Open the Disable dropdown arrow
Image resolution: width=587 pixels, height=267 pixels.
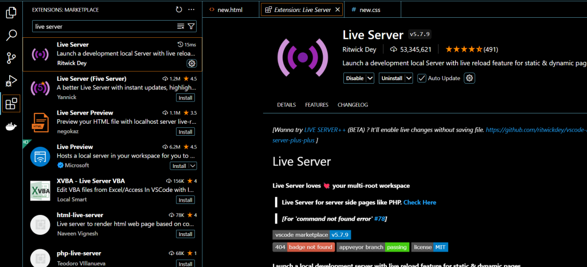pos(370,78)
